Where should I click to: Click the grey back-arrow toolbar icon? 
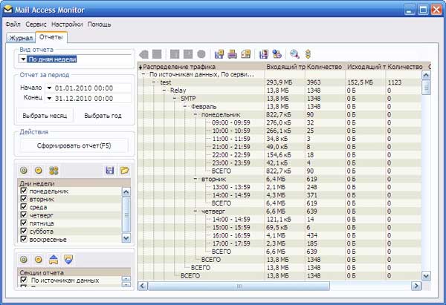coord(143,54)
